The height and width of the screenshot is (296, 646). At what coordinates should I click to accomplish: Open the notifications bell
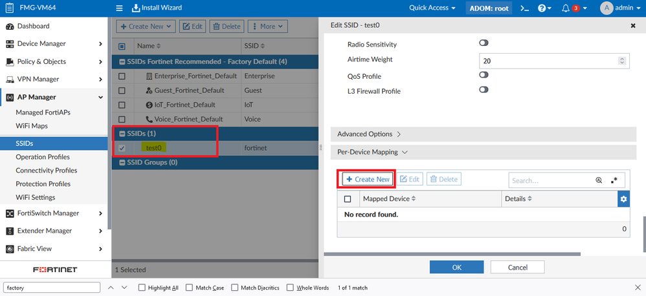click(x=566, y=8)
